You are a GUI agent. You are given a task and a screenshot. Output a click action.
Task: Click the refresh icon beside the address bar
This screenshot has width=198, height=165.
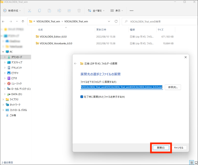click(x=116, y=21)
